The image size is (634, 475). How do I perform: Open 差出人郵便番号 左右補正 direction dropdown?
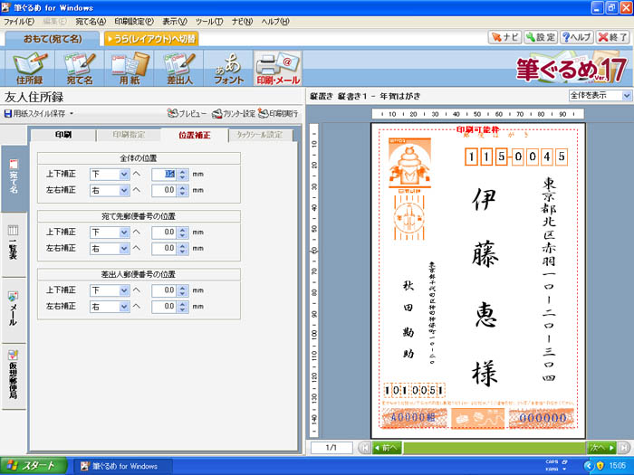[110, 307]
